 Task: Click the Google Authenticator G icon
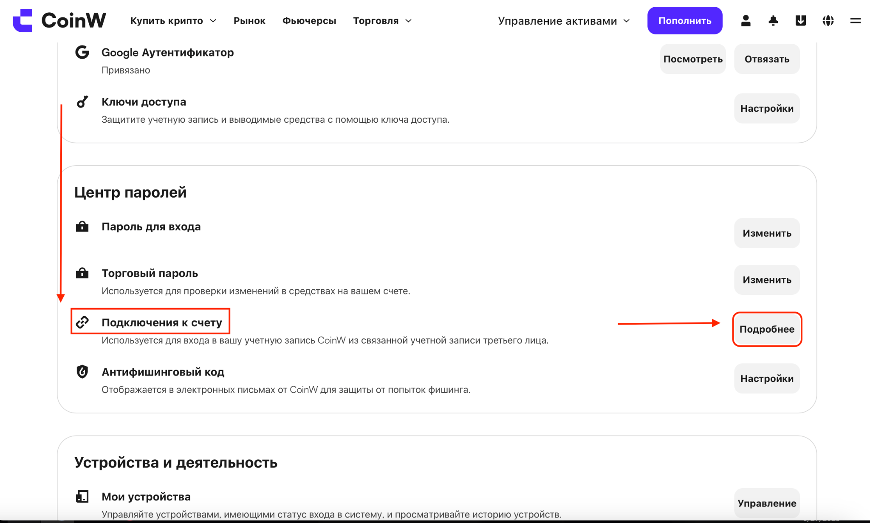[x=82, y=52]
